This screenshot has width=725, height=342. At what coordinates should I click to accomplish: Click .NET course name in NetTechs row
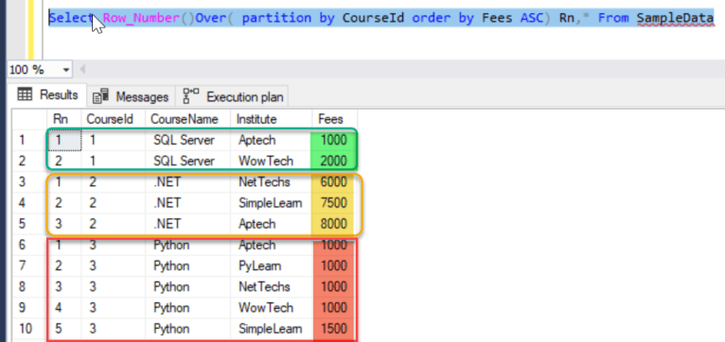coord(187,182)
